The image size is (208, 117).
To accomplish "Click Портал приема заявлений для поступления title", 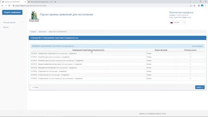I will 66,15.
